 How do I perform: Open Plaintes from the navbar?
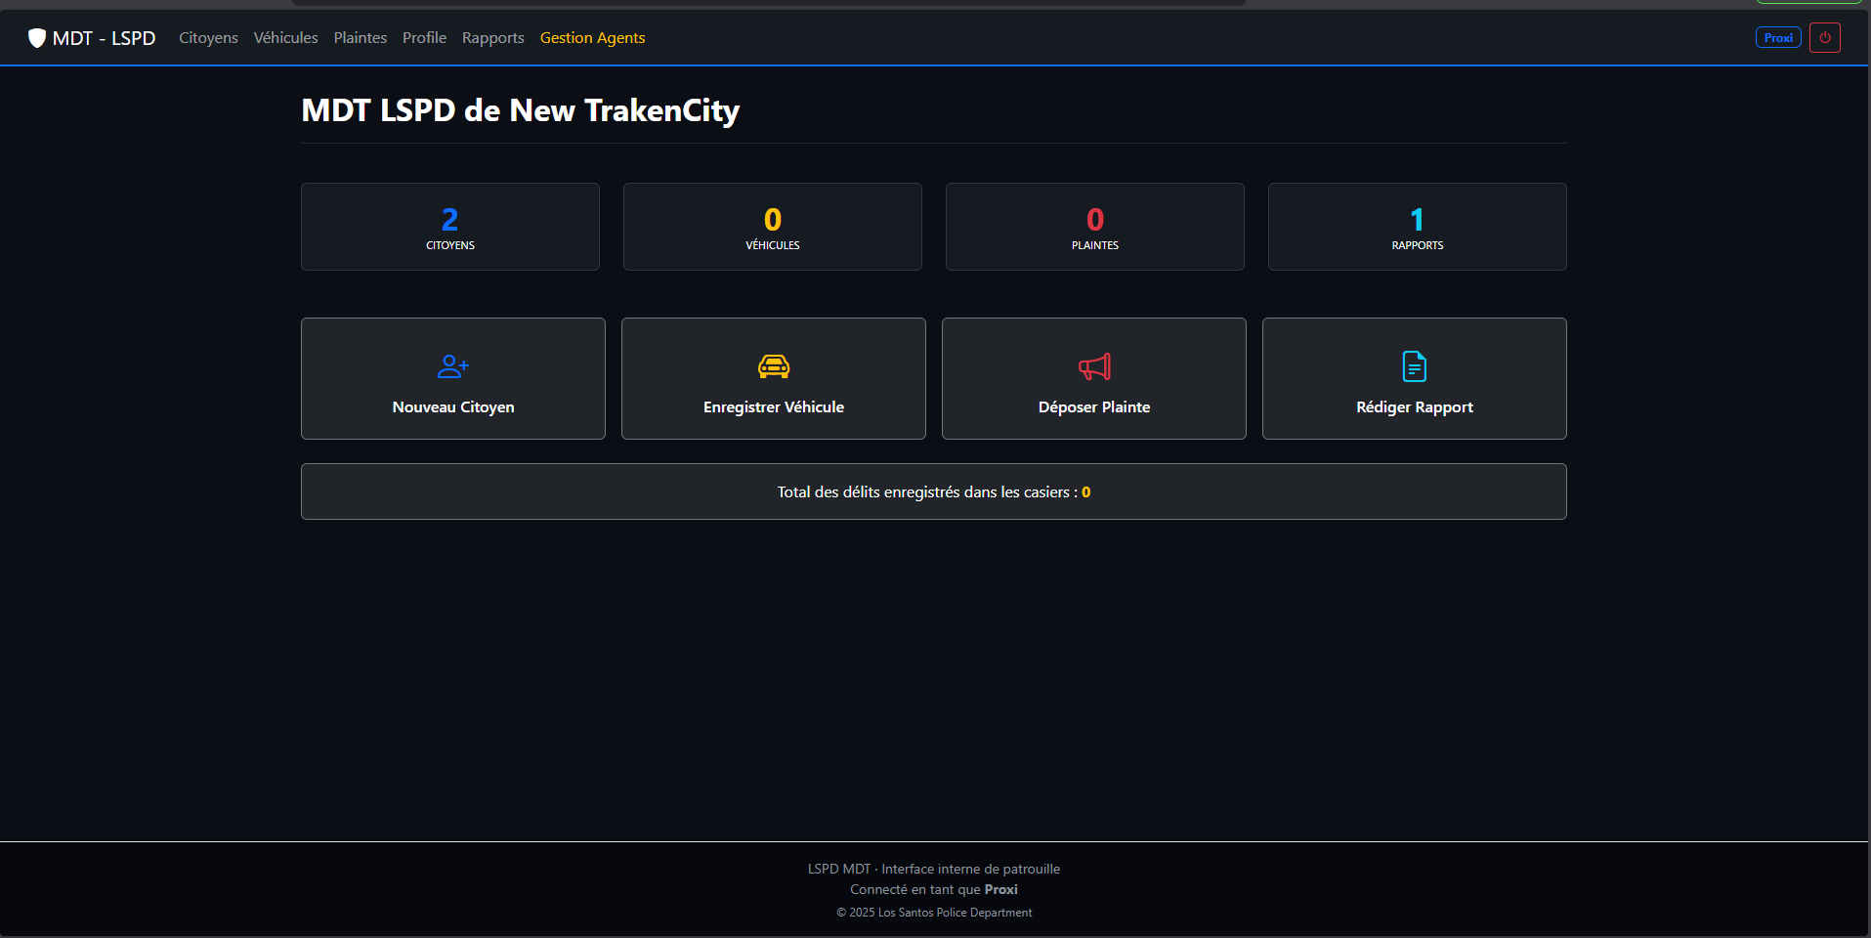tap(360, 38)
